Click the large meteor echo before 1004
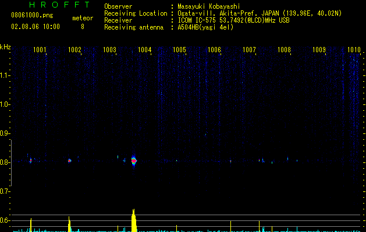This screenshot has height=232, width=366. (x=133, y=161)
